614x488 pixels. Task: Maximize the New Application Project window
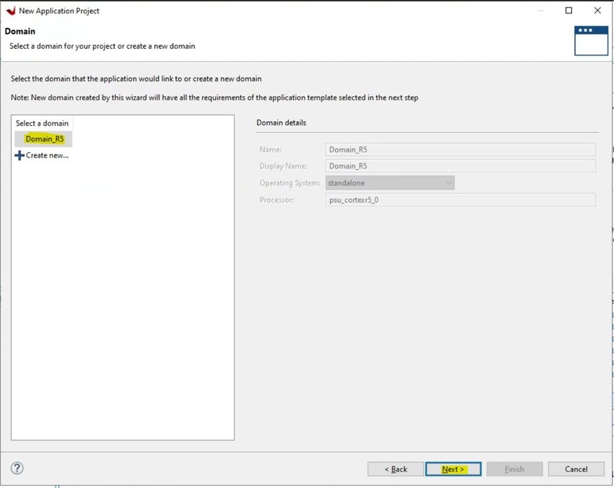(x=569, y=11)
